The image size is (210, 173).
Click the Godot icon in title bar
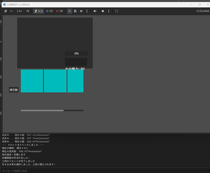click(4, 4)
